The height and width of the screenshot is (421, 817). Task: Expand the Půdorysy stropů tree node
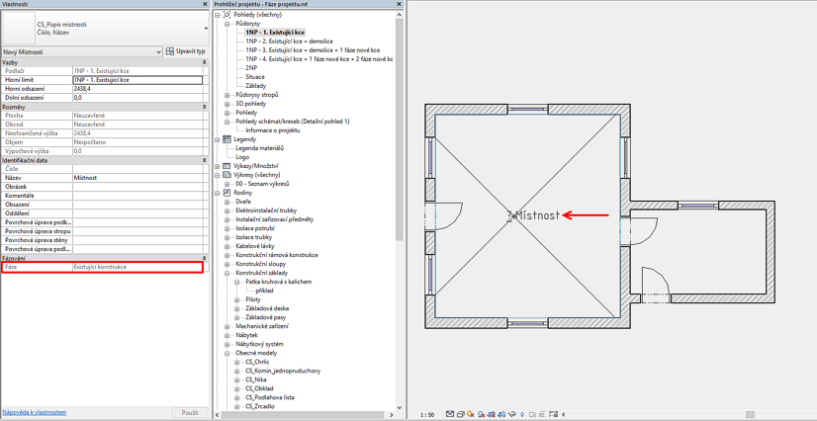(227, 95)
